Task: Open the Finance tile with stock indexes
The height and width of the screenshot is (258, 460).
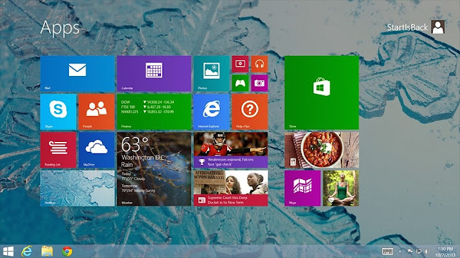Action: [154, 112]
